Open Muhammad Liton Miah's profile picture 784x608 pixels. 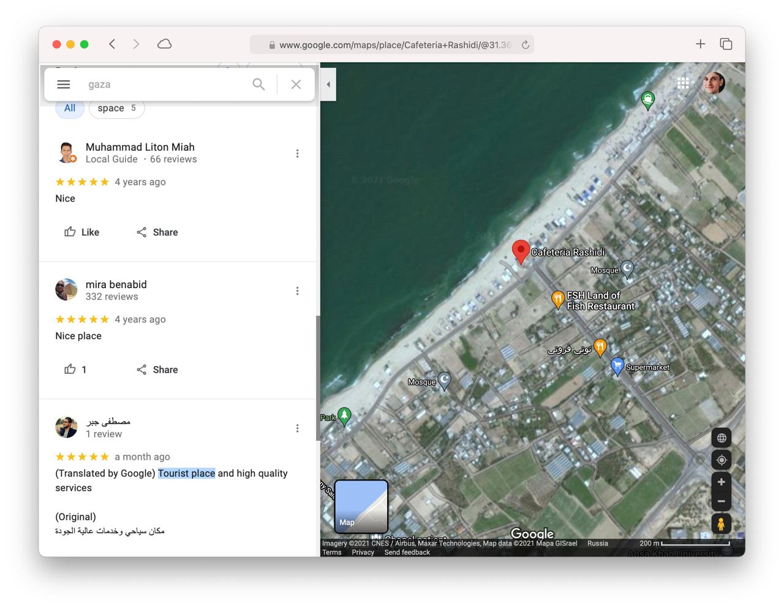coord(67,153)
